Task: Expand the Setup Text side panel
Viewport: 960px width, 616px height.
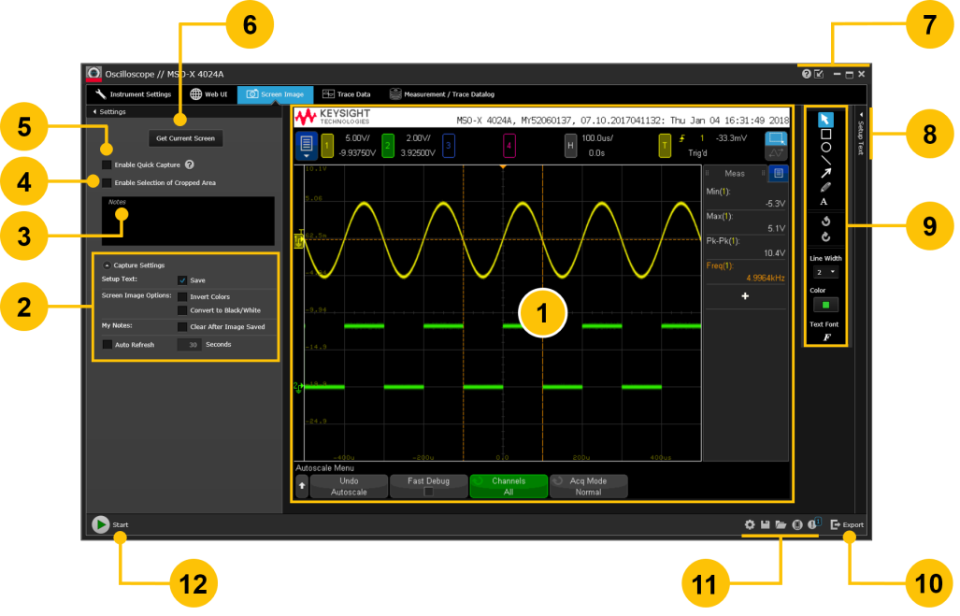Action: point(861,134)
